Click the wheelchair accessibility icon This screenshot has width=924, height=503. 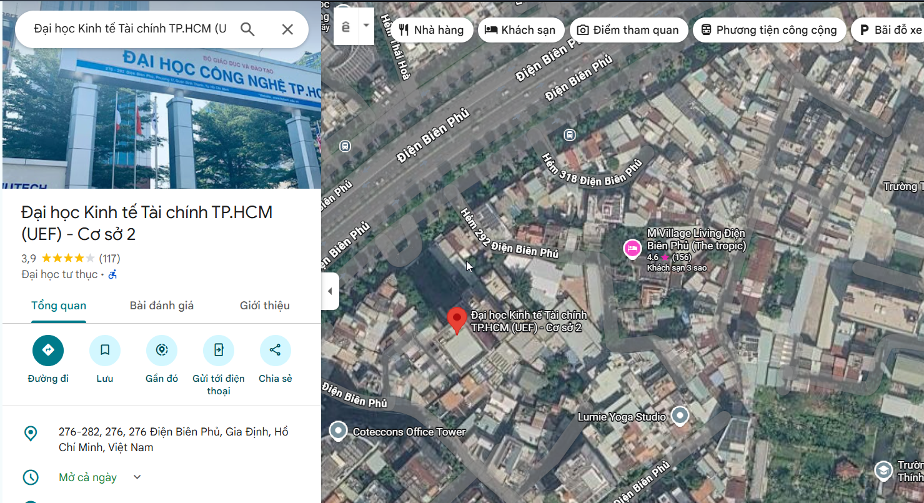[x=112, y=274]
